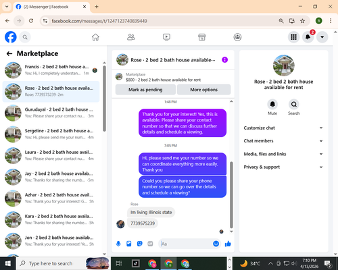Click the Facebook logo icon

[x=11, y=37]
